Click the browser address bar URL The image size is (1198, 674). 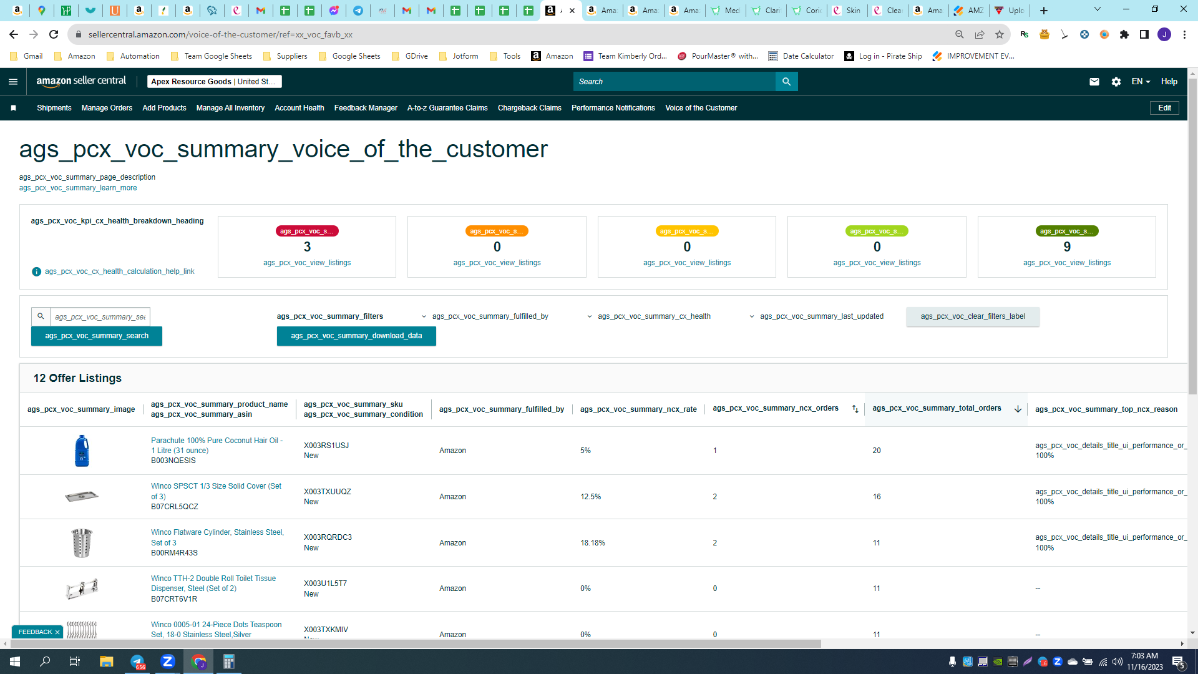pyautogui.click(x=220, y=34)
